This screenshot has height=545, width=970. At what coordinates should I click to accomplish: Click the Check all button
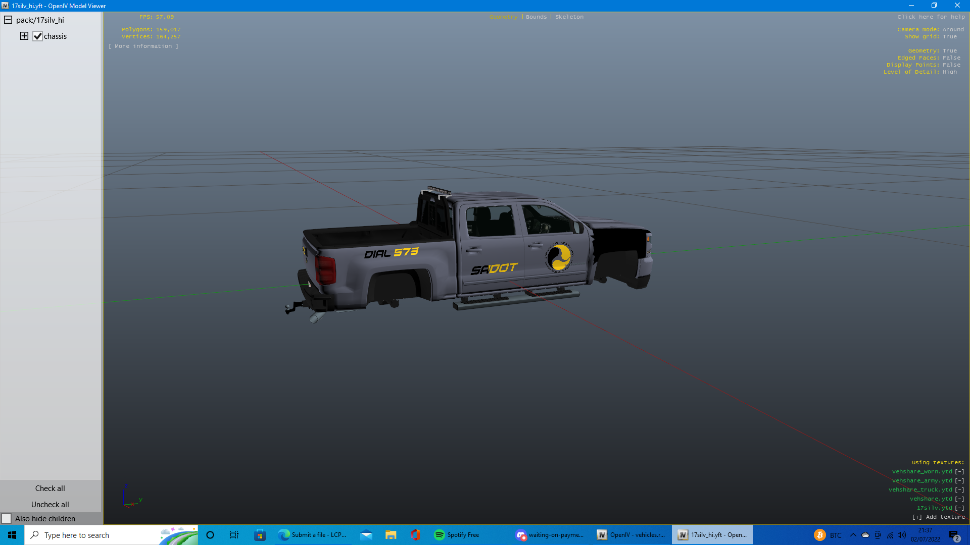pyautogui.click(x=50, y=488)
